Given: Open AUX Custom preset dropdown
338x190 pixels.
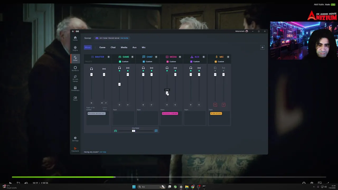Looking at the screenshot, I should pyautogui.click(x=195, y=61).
